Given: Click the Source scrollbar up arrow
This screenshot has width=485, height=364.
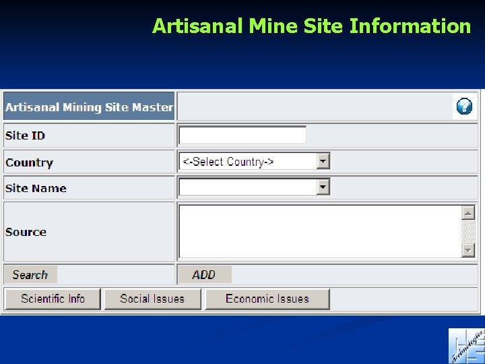Looking at the screenshot, I should [x=468, y=212].
